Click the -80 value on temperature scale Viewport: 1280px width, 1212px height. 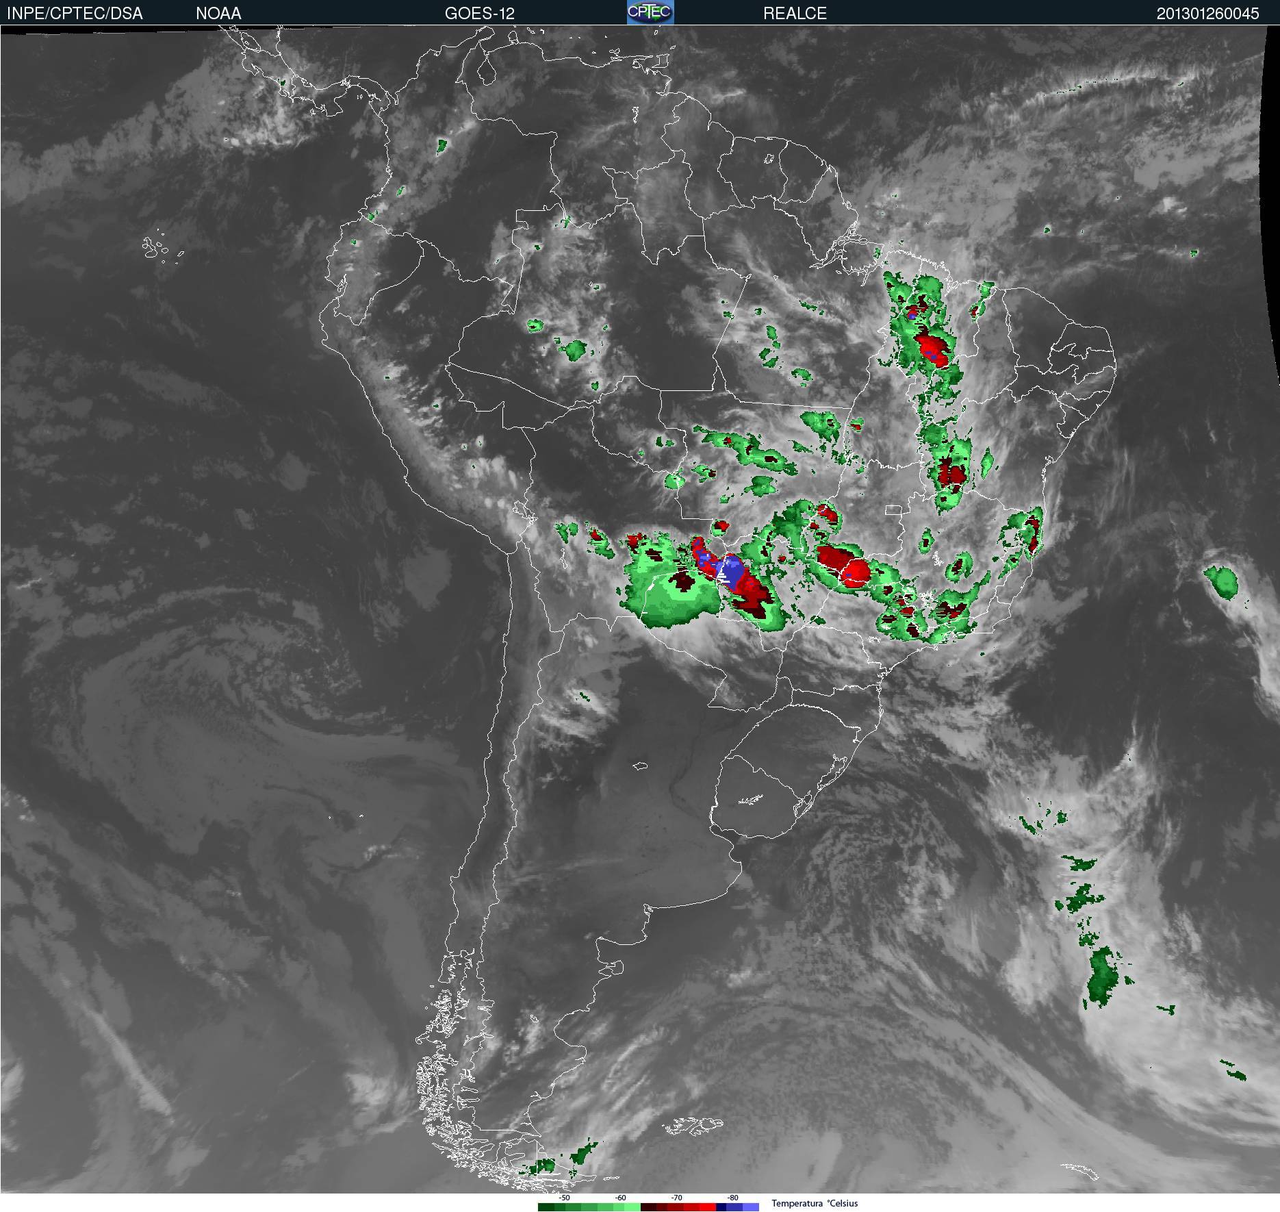pyautogui.click(x=732, y=1198)
